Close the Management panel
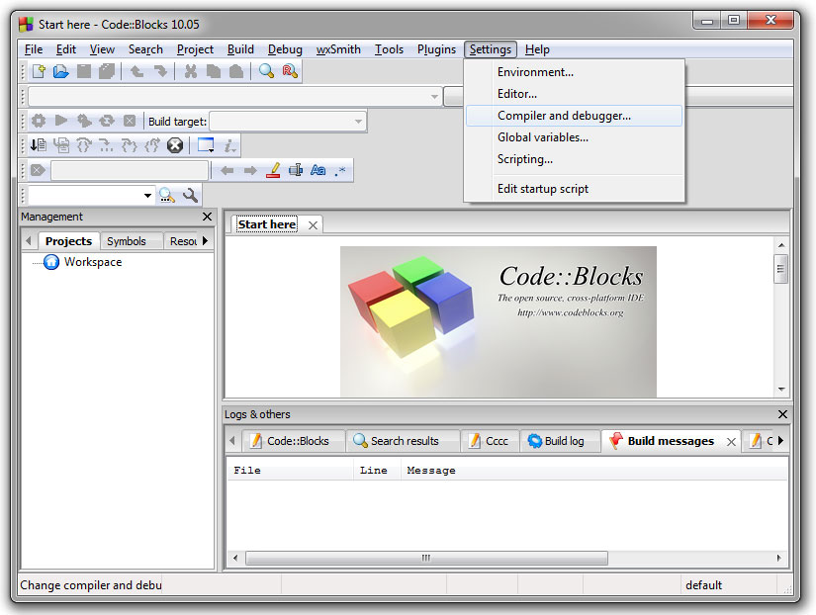The height and width of the screenshot is (615, 816). point(207,217)
